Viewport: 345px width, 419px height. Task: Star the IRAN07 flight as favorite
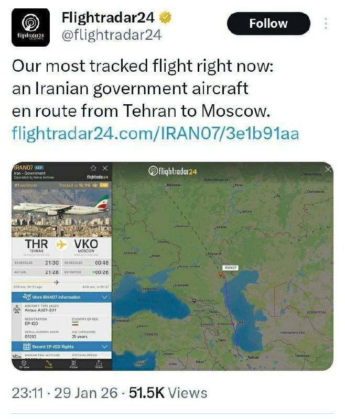(93, 168)
